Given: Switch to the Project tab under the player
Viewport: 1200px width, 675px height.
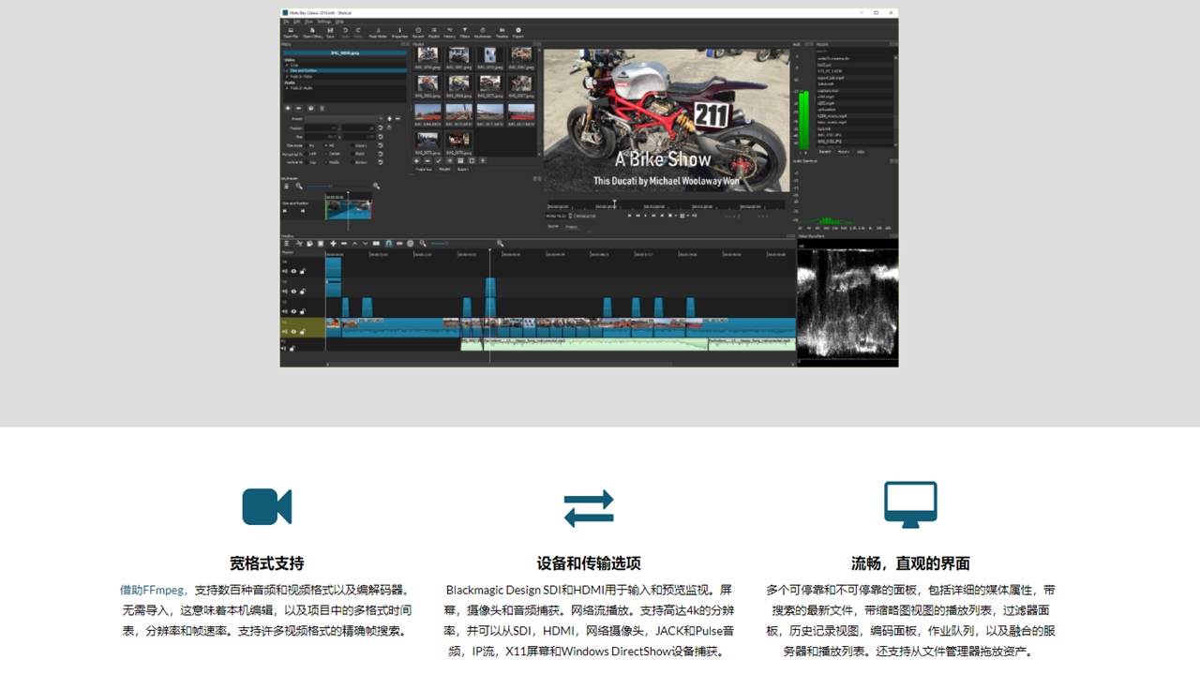Looking at the screenshot, I should coord(572,226).
